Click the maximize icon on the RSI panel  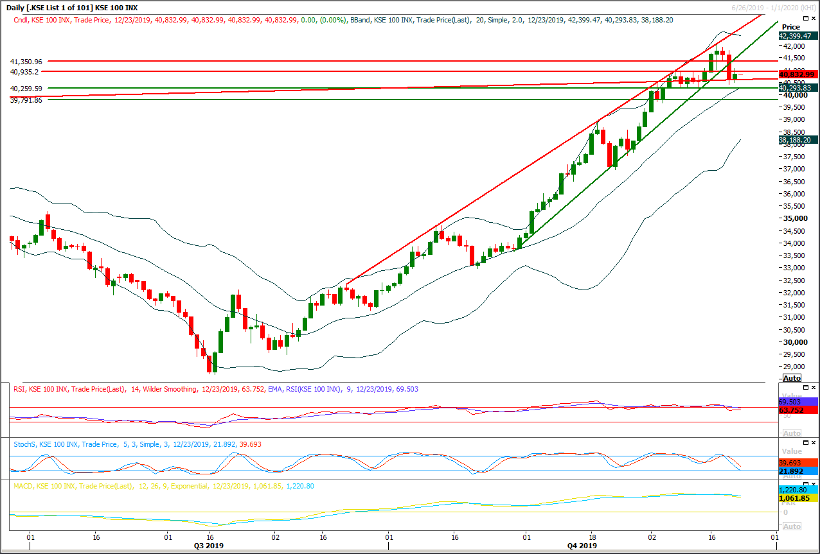[x=805, y=388]
